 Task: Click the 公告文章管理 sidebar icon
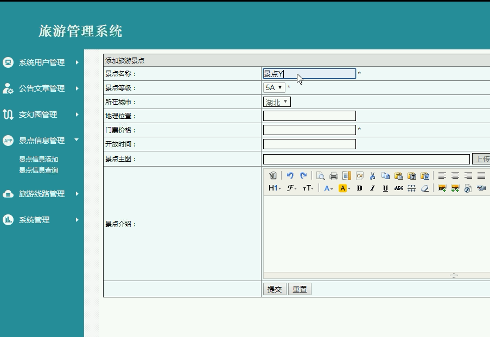pyautogui.click(x=8, y=88)
